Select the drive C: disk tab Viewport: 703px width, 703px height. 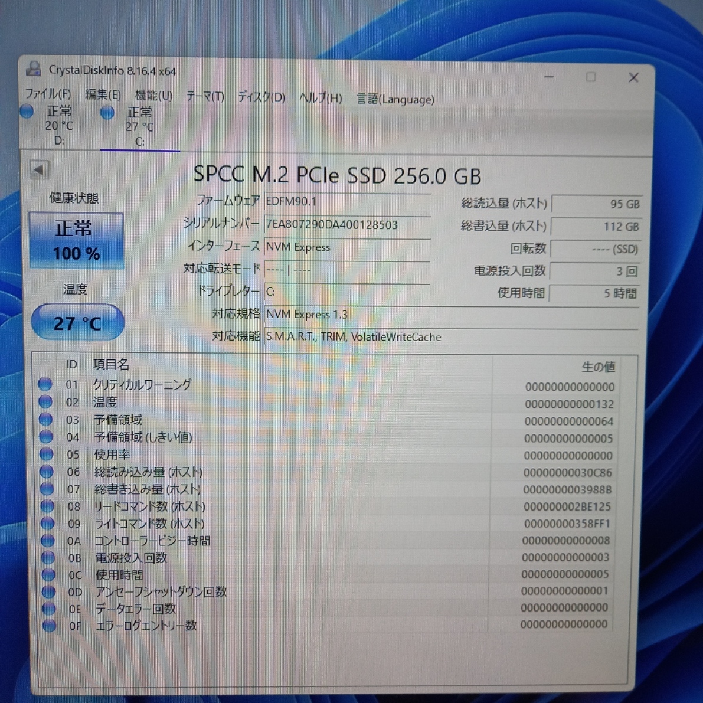(140, 127)
